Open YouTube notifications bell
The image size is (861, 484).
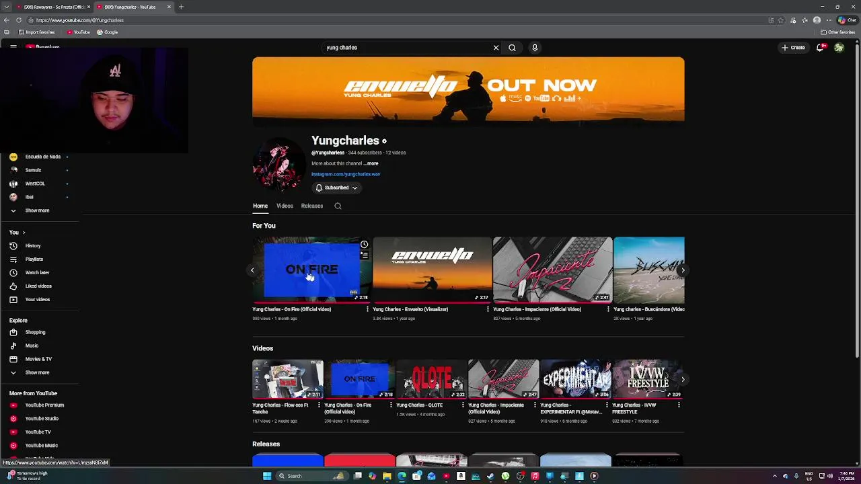point(820,48)
